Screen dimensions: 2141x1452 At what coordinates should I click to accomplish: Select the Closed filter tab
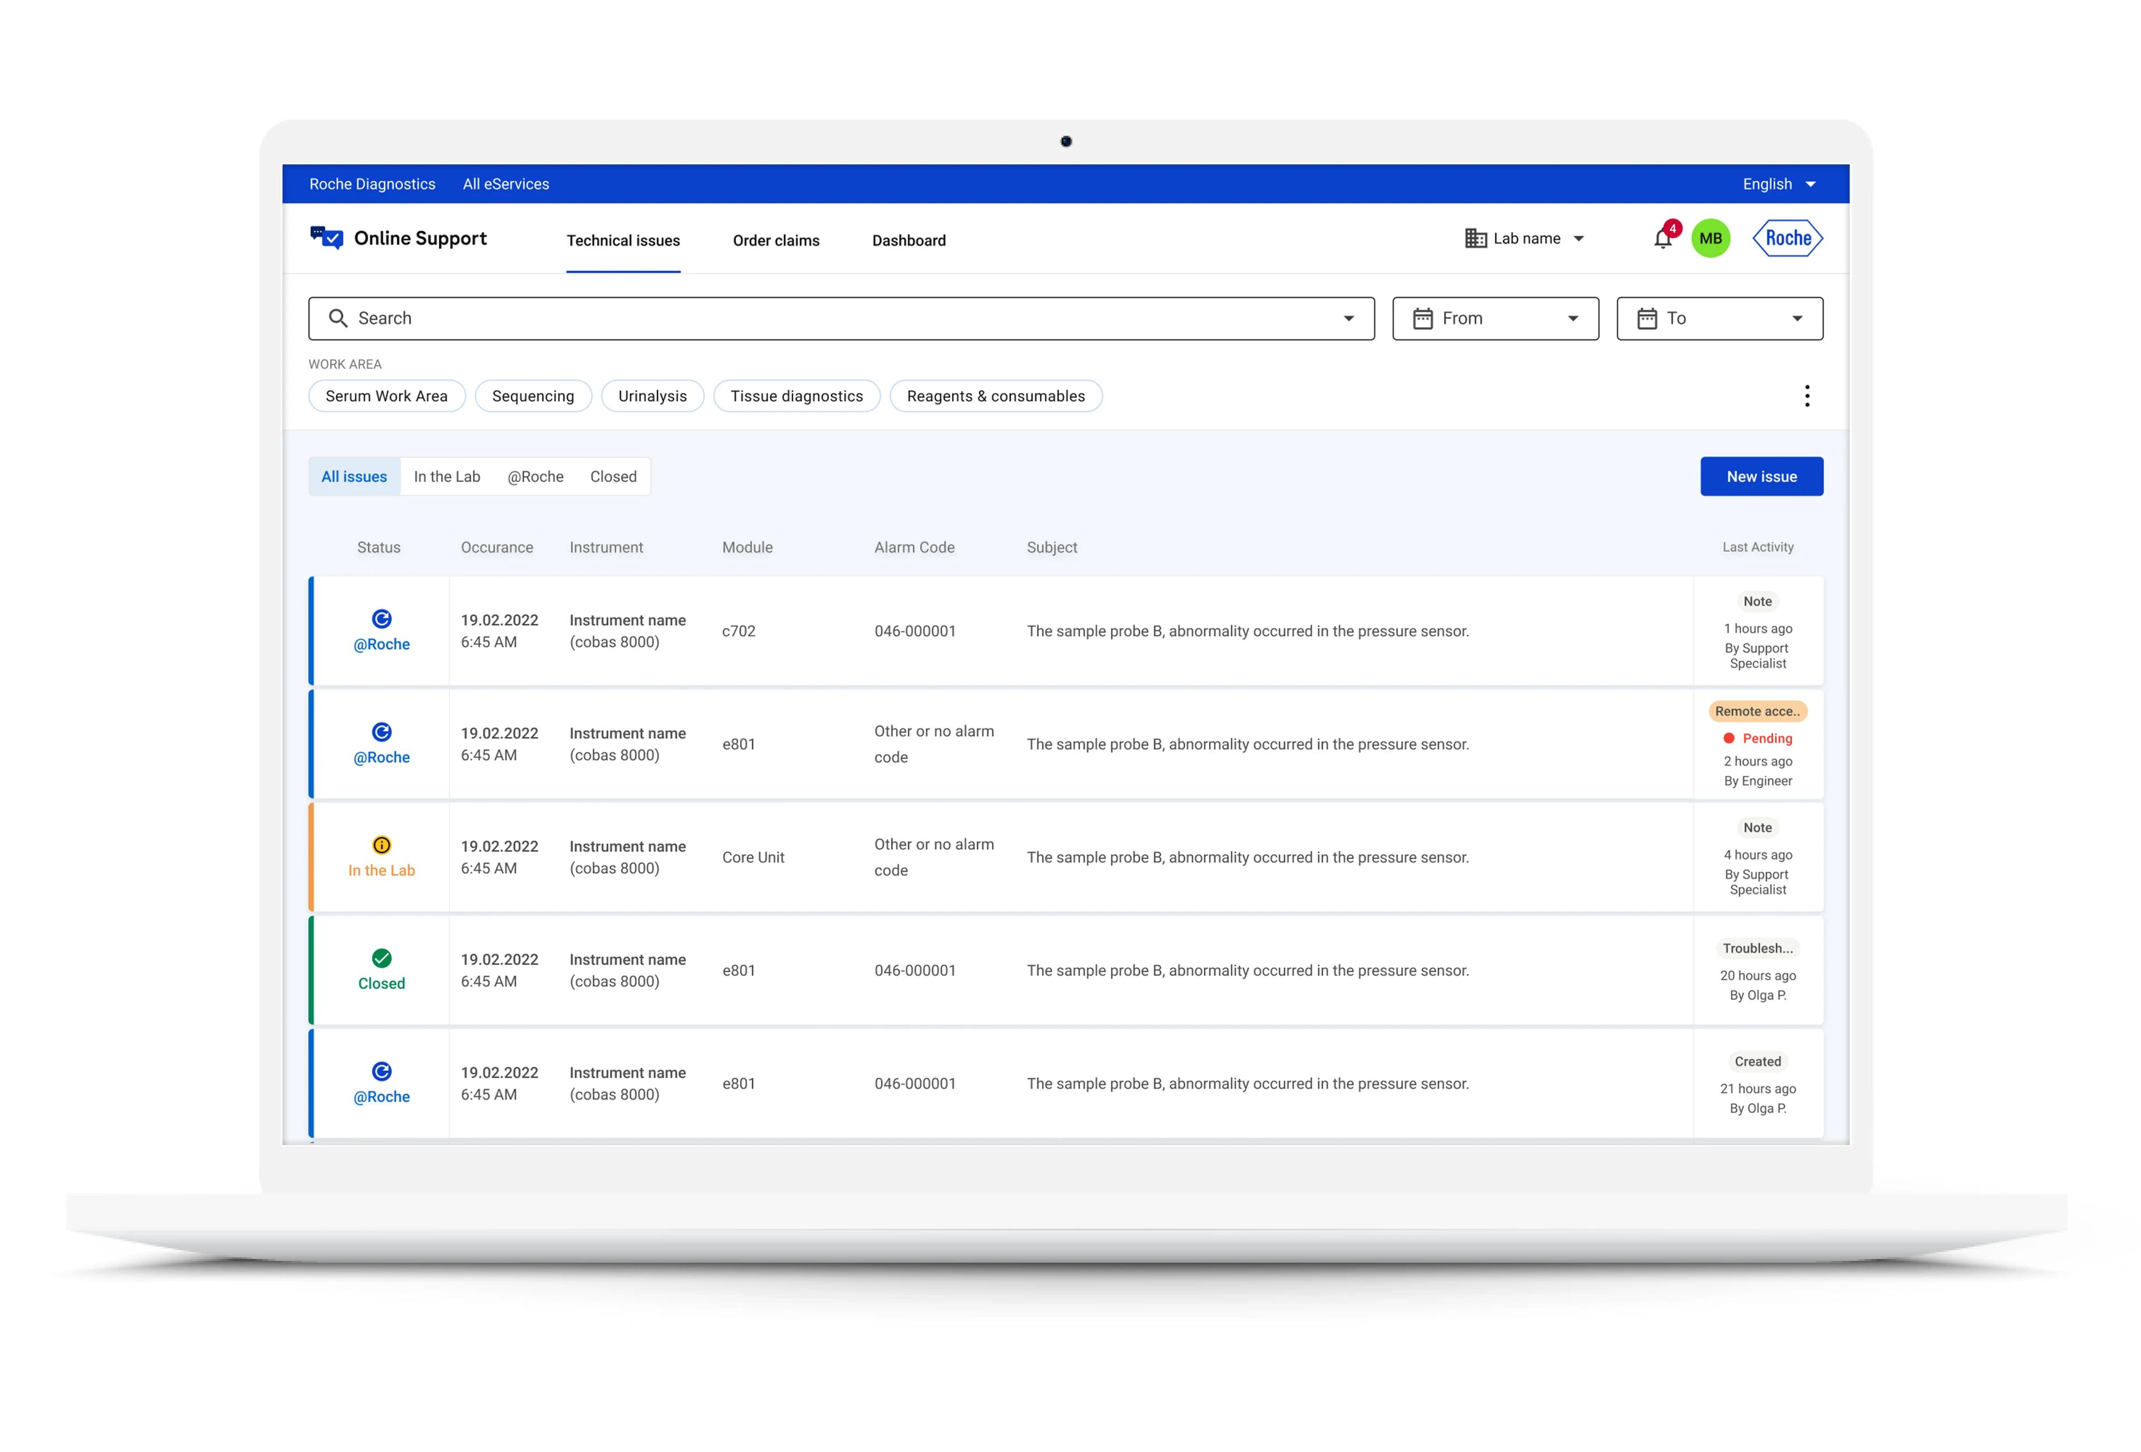(x=613, y=477)
